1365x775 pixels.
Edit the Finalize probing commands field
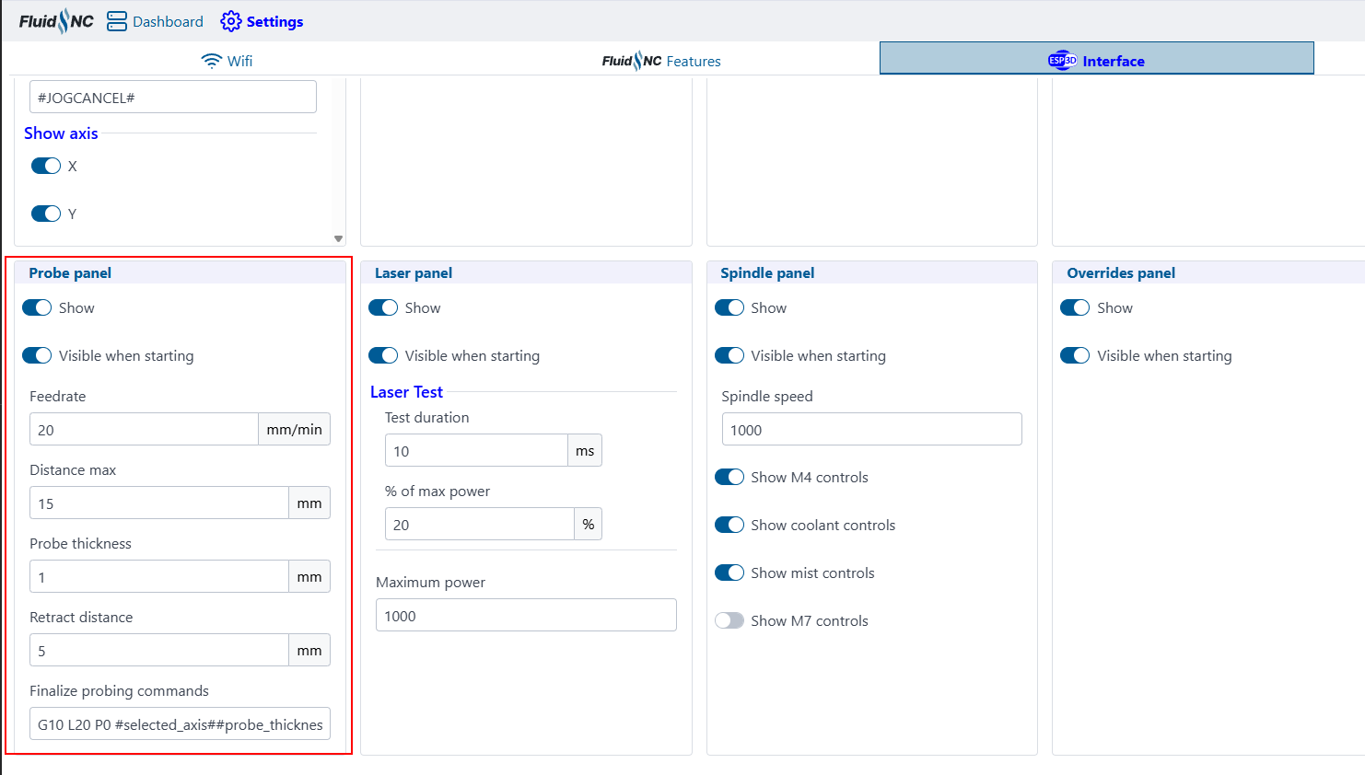pos(180,724)
